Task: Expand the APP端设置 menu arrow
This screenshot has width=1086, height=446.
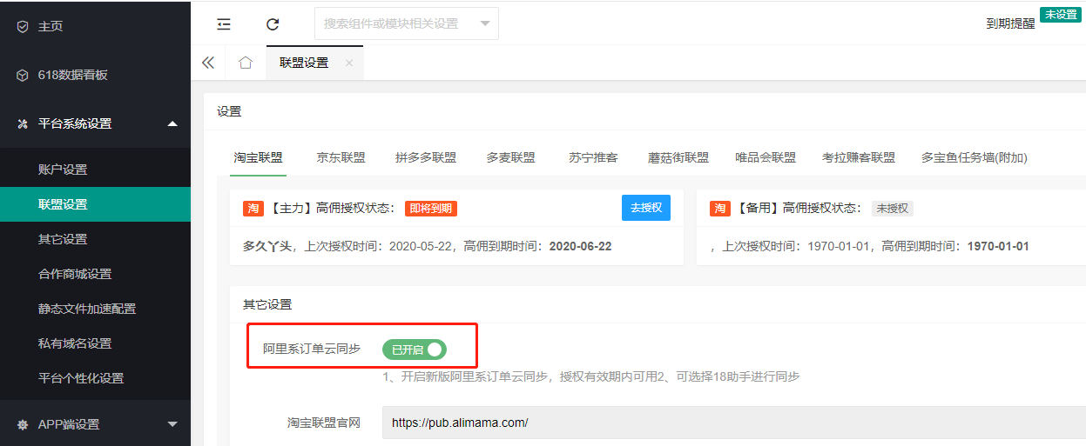Action: click(172, 424)
